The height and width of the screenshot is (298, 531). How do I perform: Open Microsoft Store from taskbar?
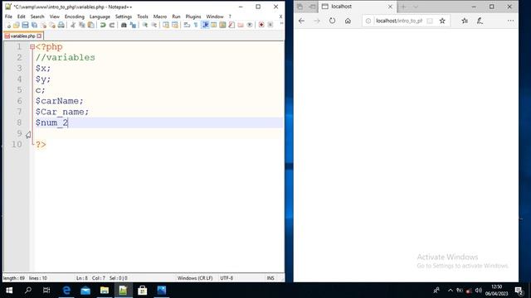(143, 291)
